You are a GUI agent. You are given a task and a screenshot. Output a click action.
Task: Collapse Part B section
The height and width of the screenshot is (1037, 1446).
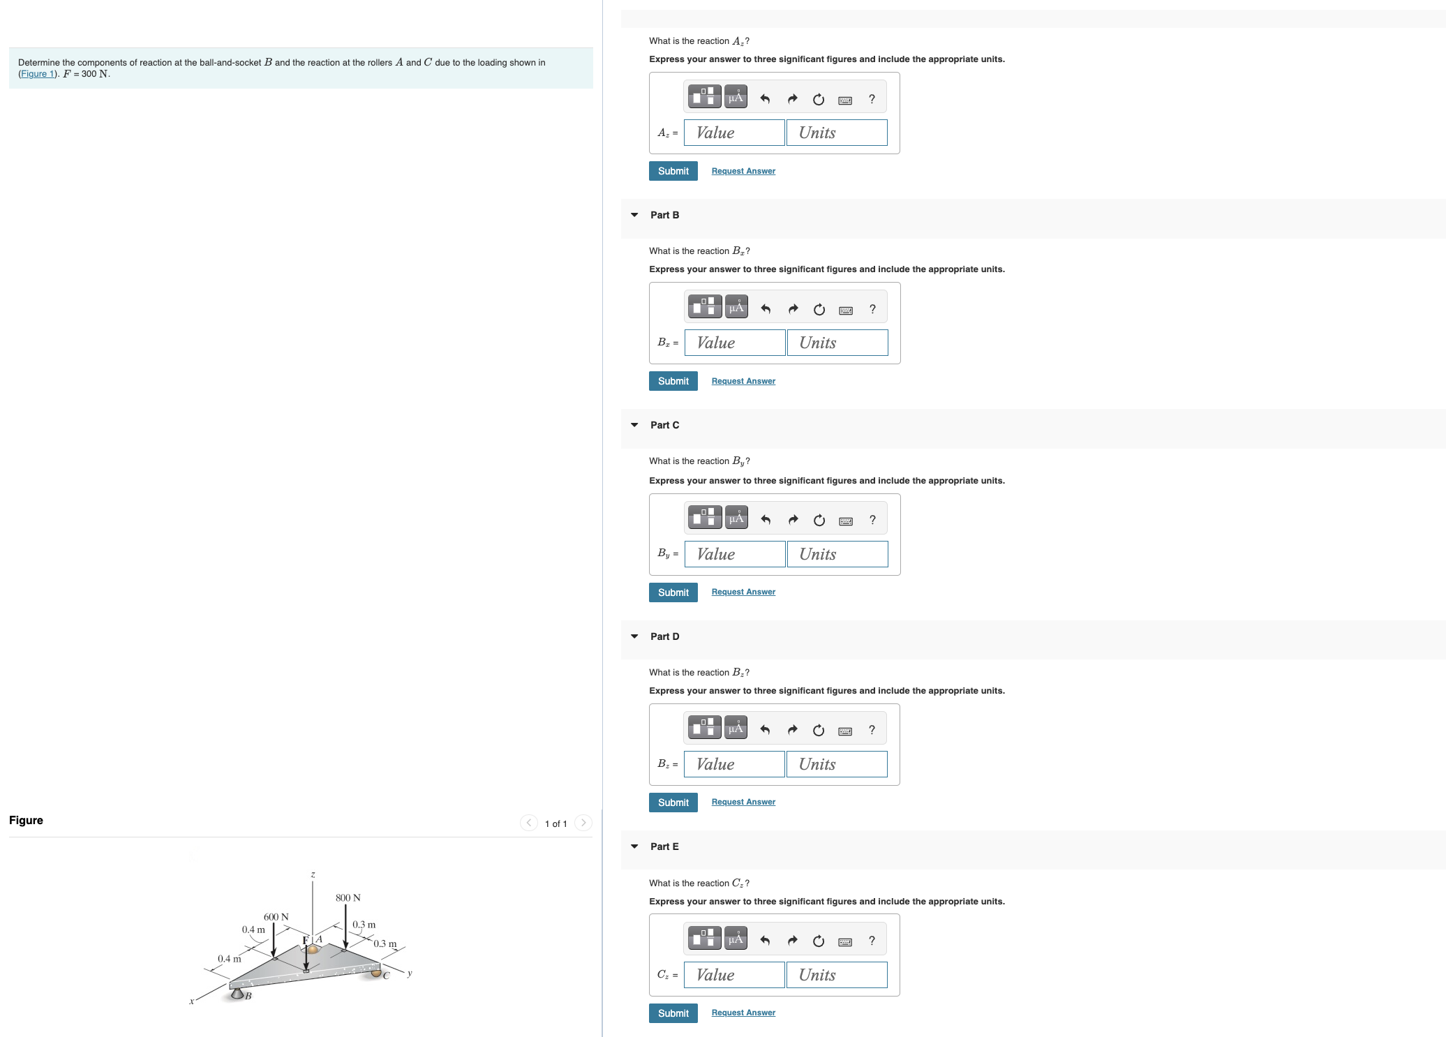(x=634, y=215)
